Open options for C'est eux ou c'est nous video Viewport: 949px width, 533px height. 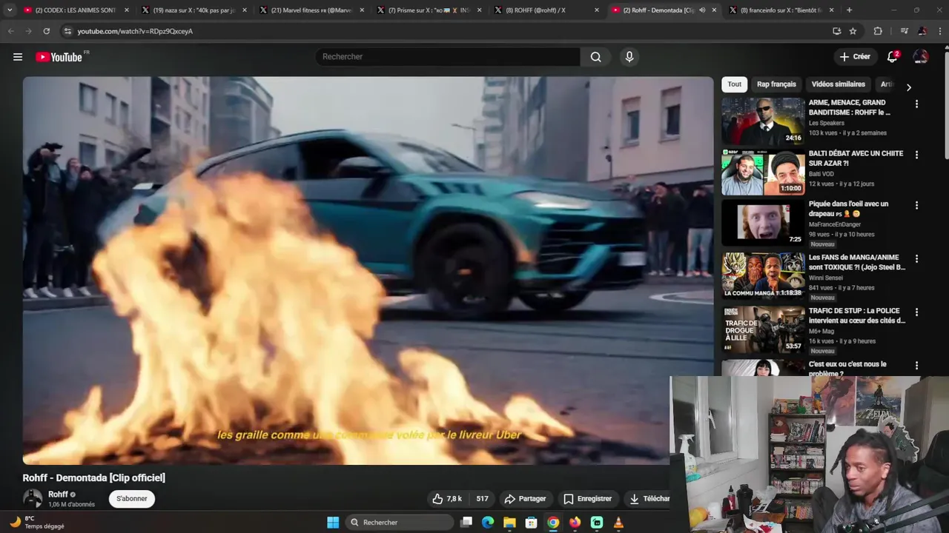[916, 366]
